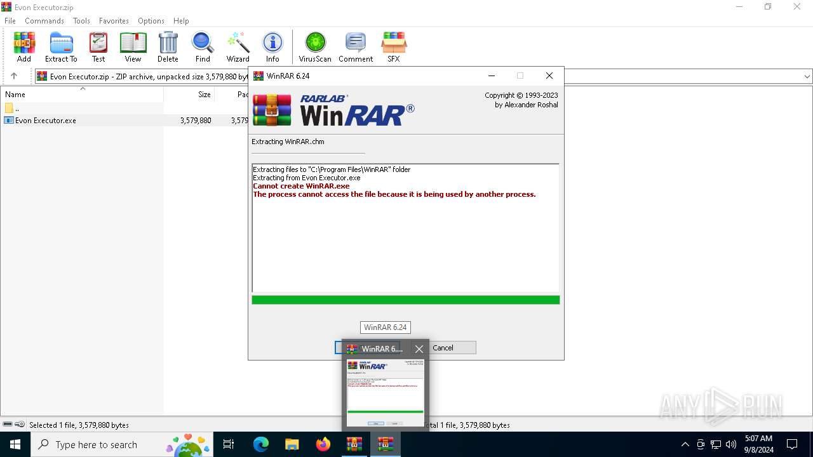Click the installation progress bar
The height and width of the screenshot is (457, 813).
tap(405, 300)
